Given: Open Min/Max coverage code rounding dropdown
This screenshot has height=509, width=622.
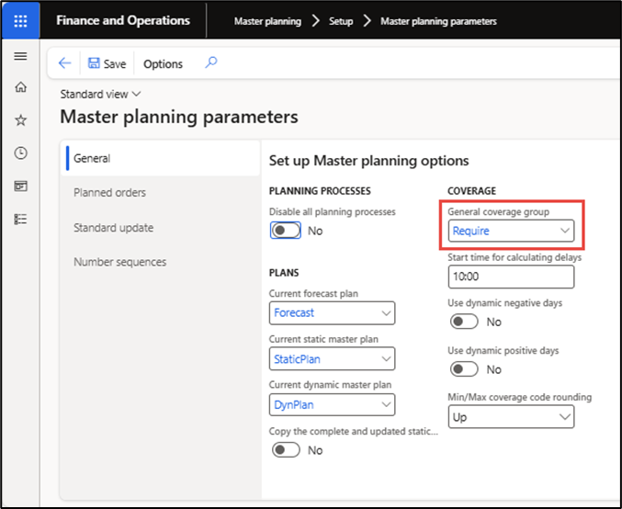Looking at the screenshot, I should [511, 417].
